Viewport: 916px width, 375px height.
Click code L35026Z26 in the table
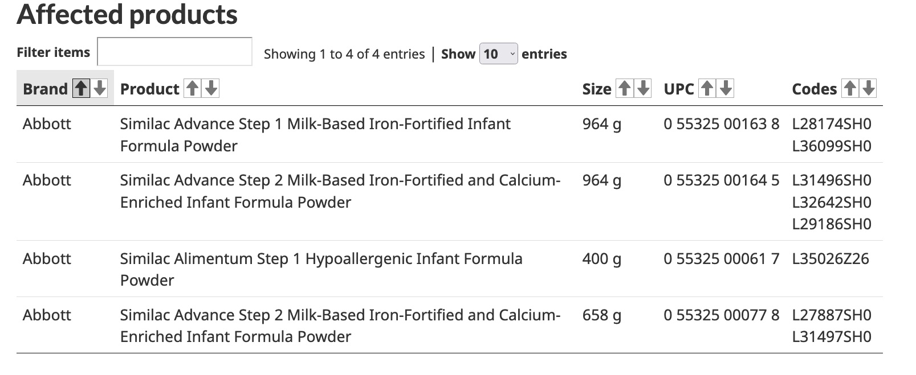tap(830, 258)
